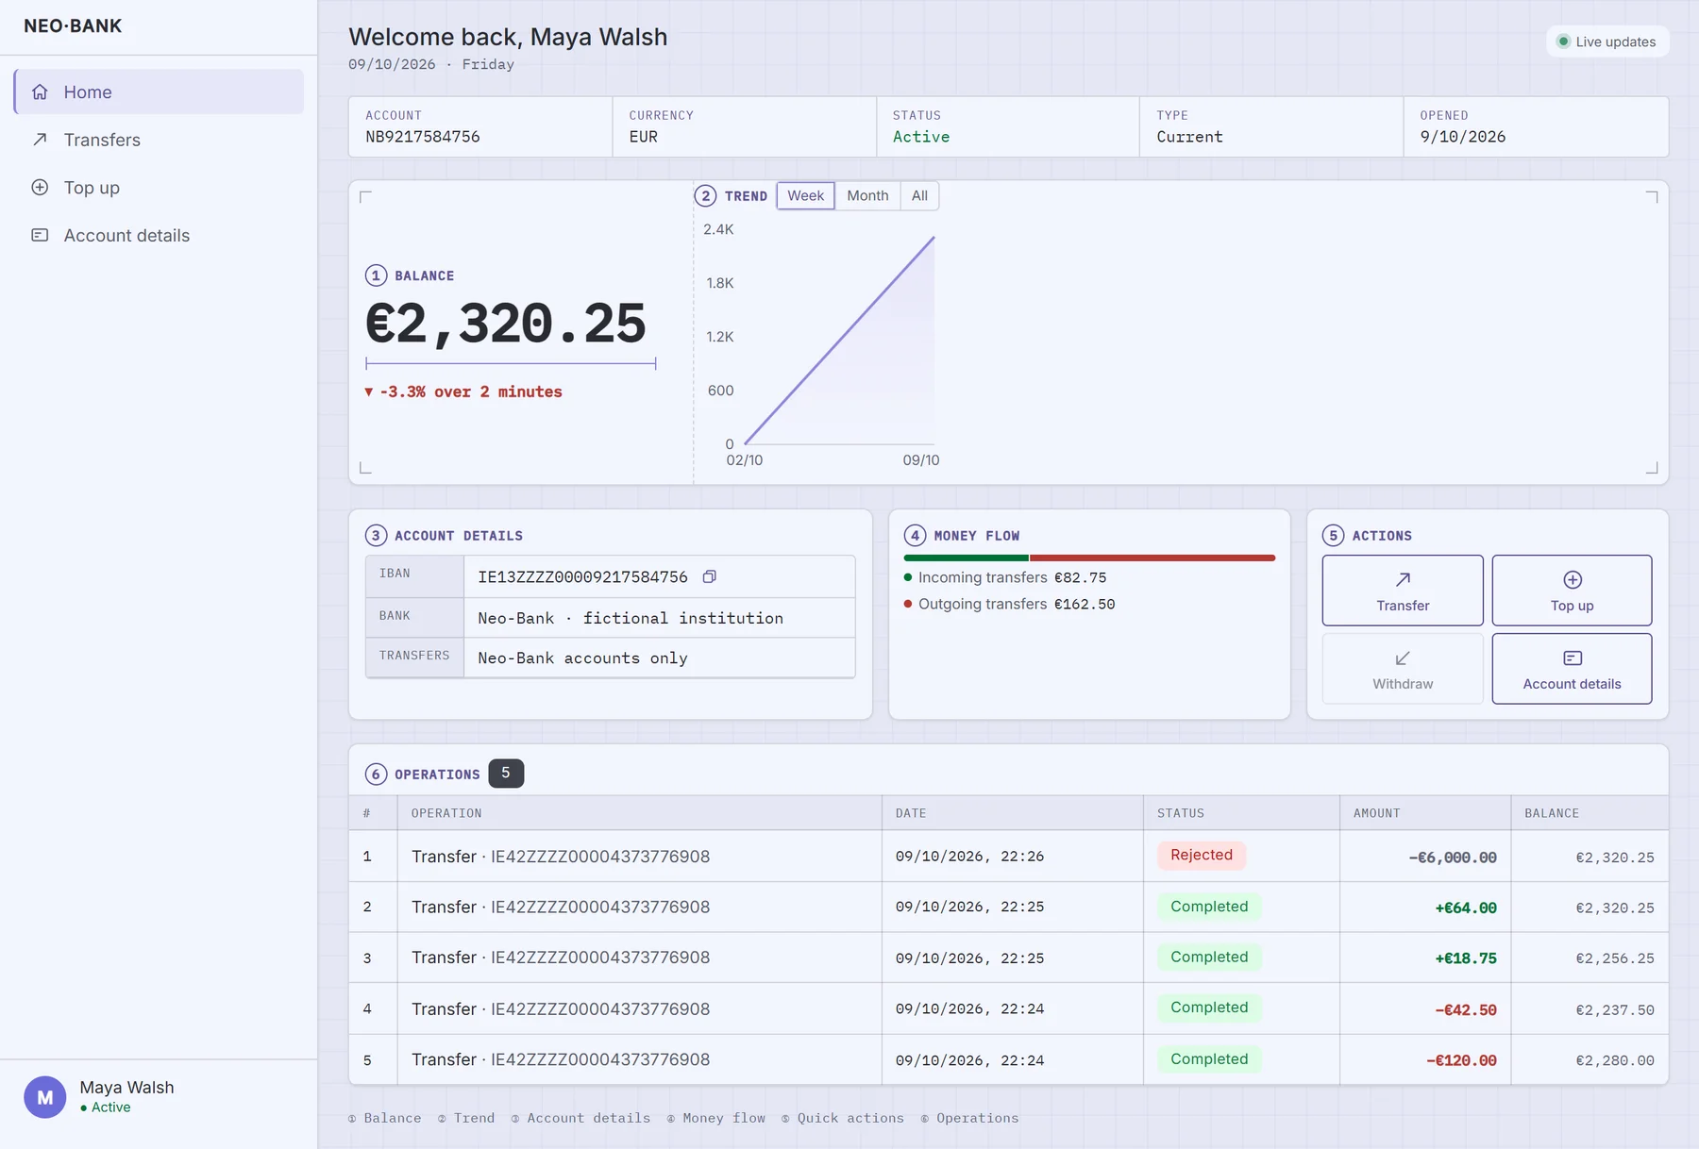This screenshot has height=1149, width=1699.
Task: Open Account details in the sidebar
Action: click(x=159, y=235)
